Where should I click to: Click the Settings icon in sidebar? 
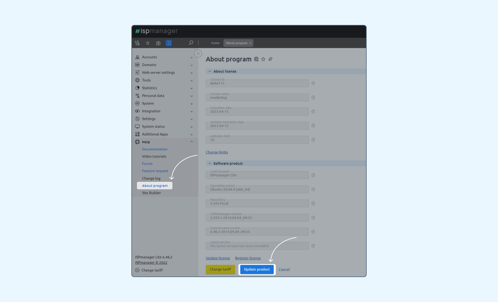coord(137,119)
